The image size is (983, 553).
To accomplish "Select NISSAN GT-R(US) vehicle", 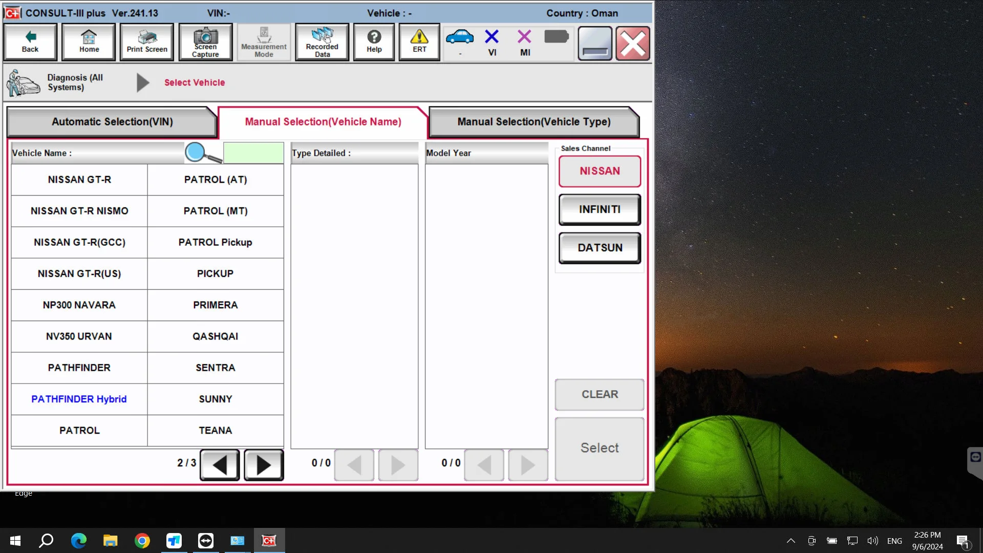I will tap(79, 274).
